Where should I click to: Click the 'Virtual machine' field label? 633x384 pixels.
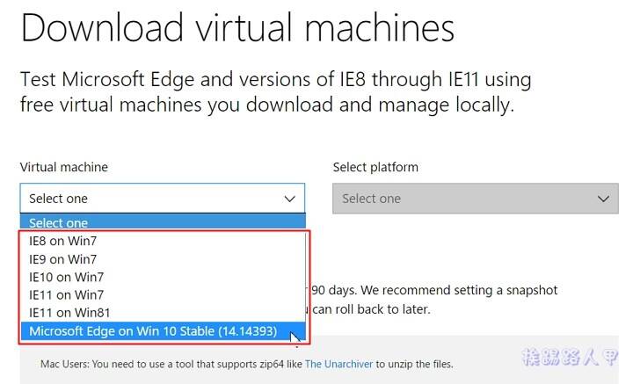tap(64, 167)
